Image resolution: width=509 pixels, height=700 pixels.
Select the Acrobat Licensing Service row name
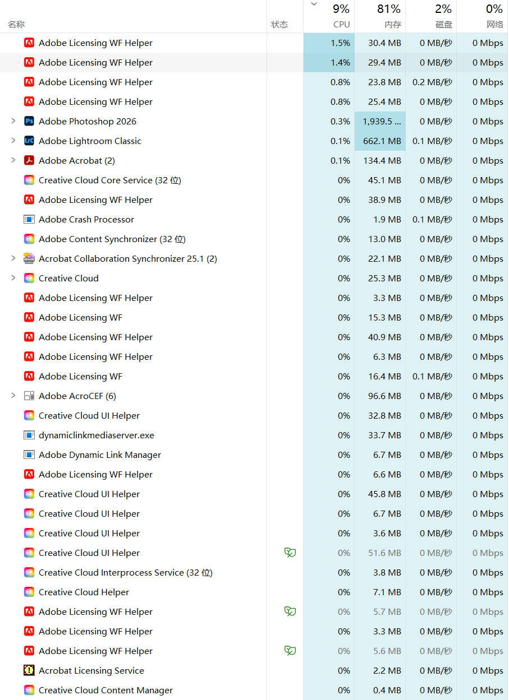[x=91, y=670]
